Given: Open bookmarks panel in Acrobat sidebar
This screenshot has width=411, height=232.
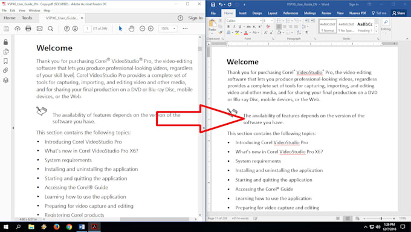Looking at the screenshot, I should coord(6,61).
